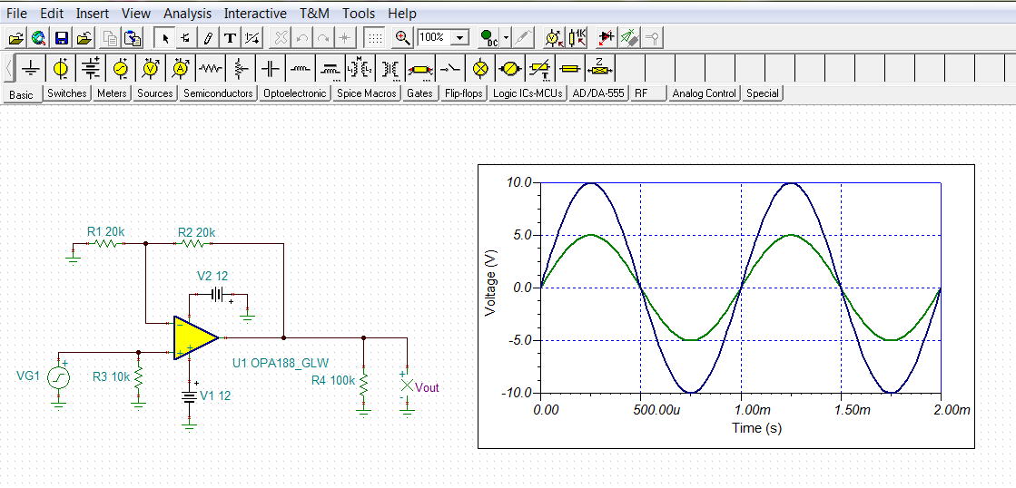Click the voltage probe V meter icon
This screenshot has width=1016, height=488.
[x=553, y=38]
